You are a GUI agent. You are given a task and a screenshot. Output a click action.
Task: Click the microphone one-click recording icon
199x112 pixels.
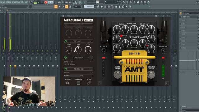(131, 2)
